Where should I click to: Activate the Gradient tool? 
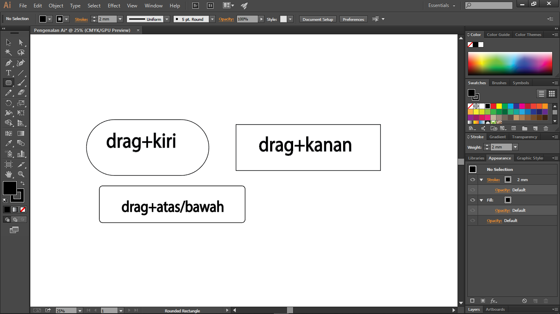(21, 133)
